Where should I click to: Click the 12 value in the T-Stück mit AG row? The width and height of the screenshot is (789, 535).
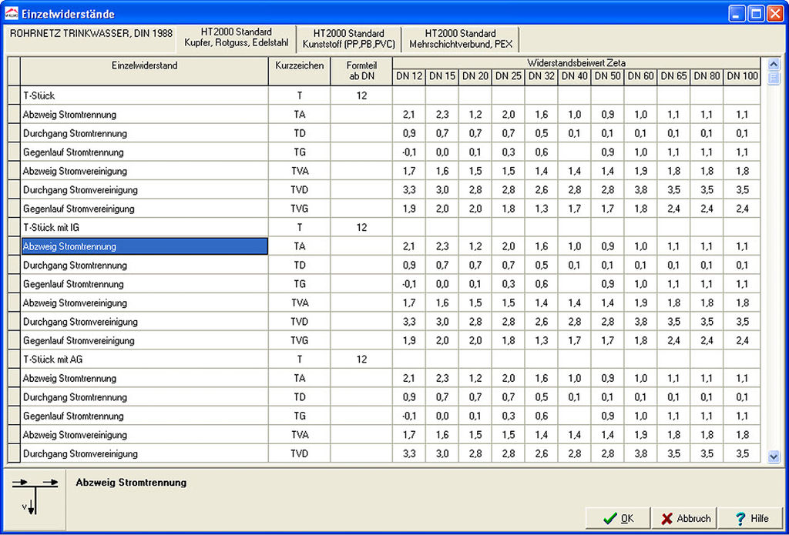tap(361, 359)
